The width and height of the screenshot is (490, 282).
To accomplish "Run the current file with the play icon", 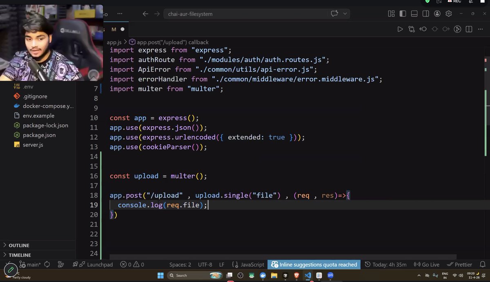I will (400, 29).
